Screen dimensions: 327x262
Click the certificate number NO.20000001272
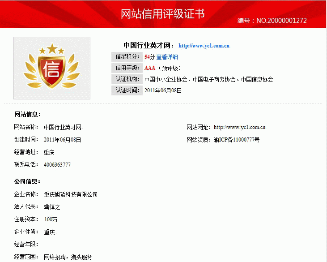(x=281, y=21)
